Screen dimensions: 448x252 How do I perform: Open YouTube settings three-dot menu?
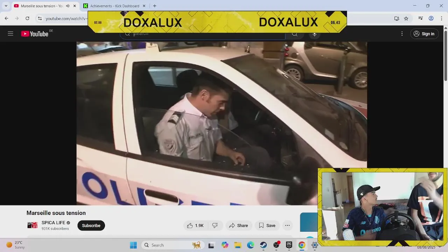402,34
